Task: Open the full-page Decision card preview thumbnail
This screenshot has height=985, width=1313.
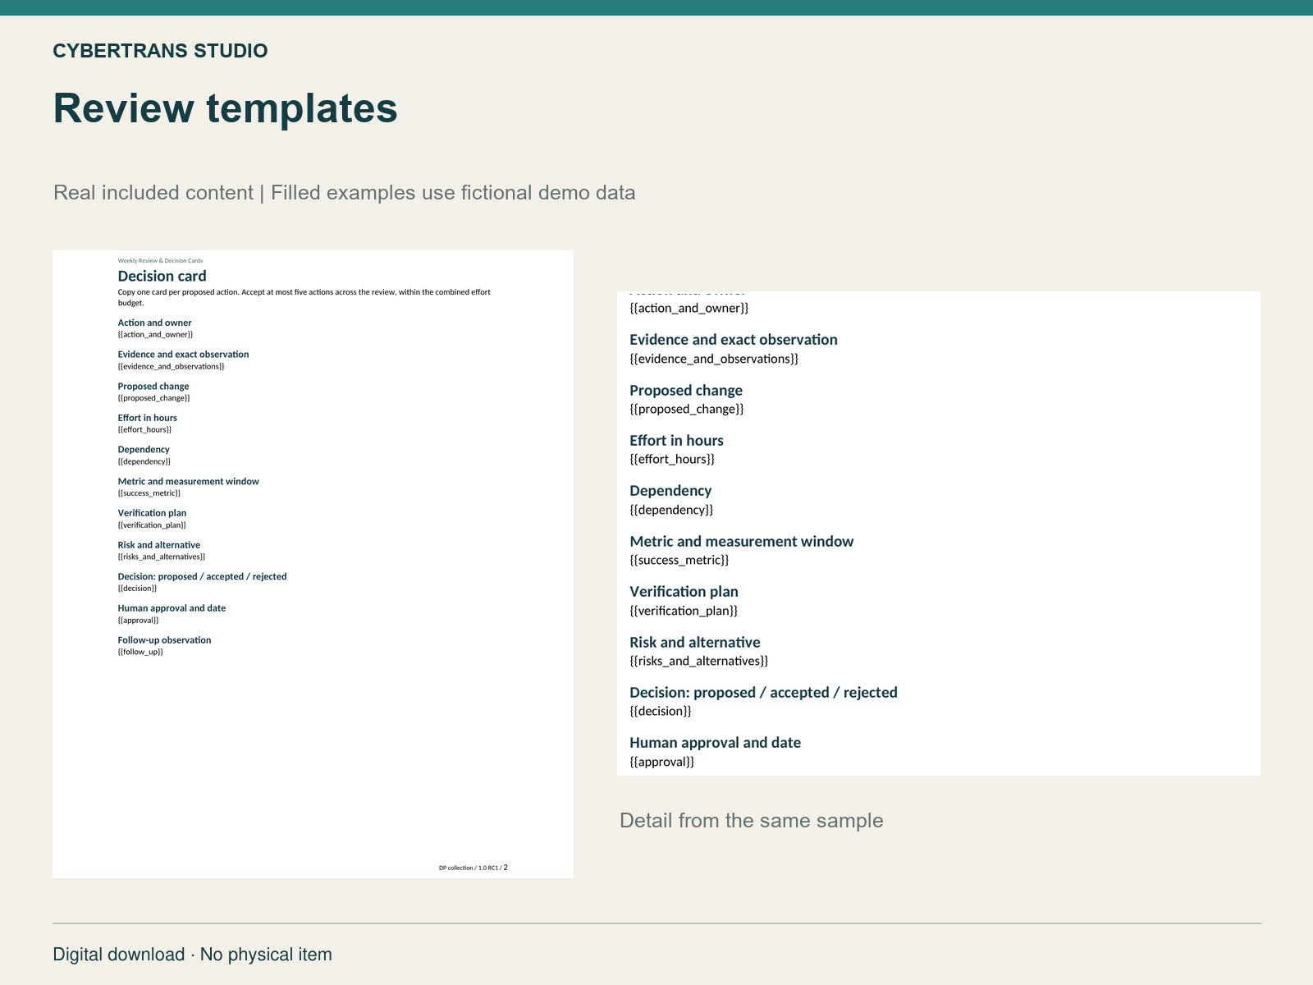Action: (313, 564)
